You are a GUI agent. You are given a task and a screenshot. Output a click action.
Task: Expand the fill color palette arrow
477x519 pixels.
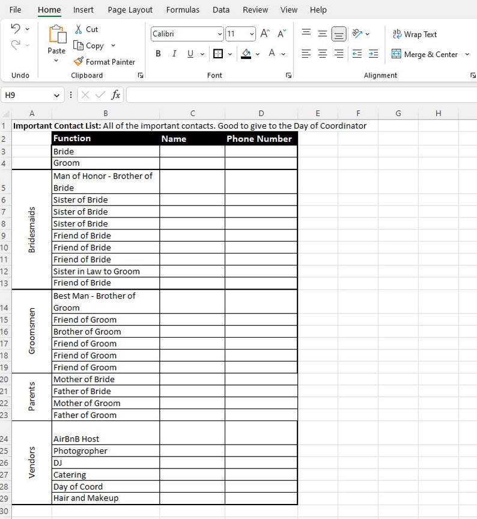[x=258, y=54]
